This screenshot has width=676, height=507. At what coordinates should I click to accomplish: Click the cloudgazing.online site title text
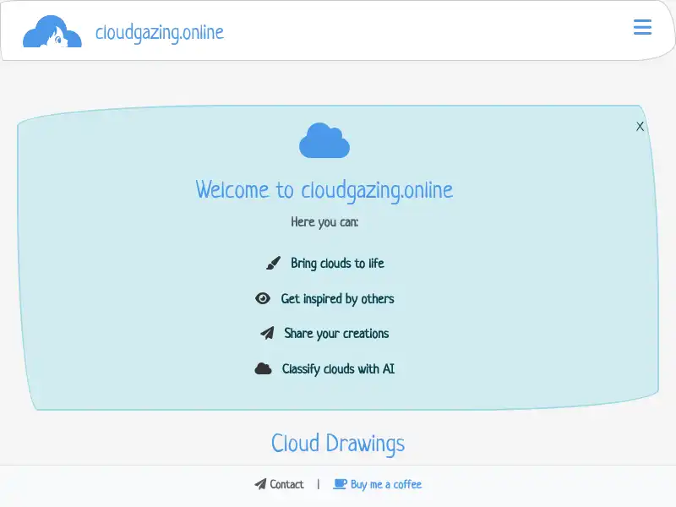point(160,32)
